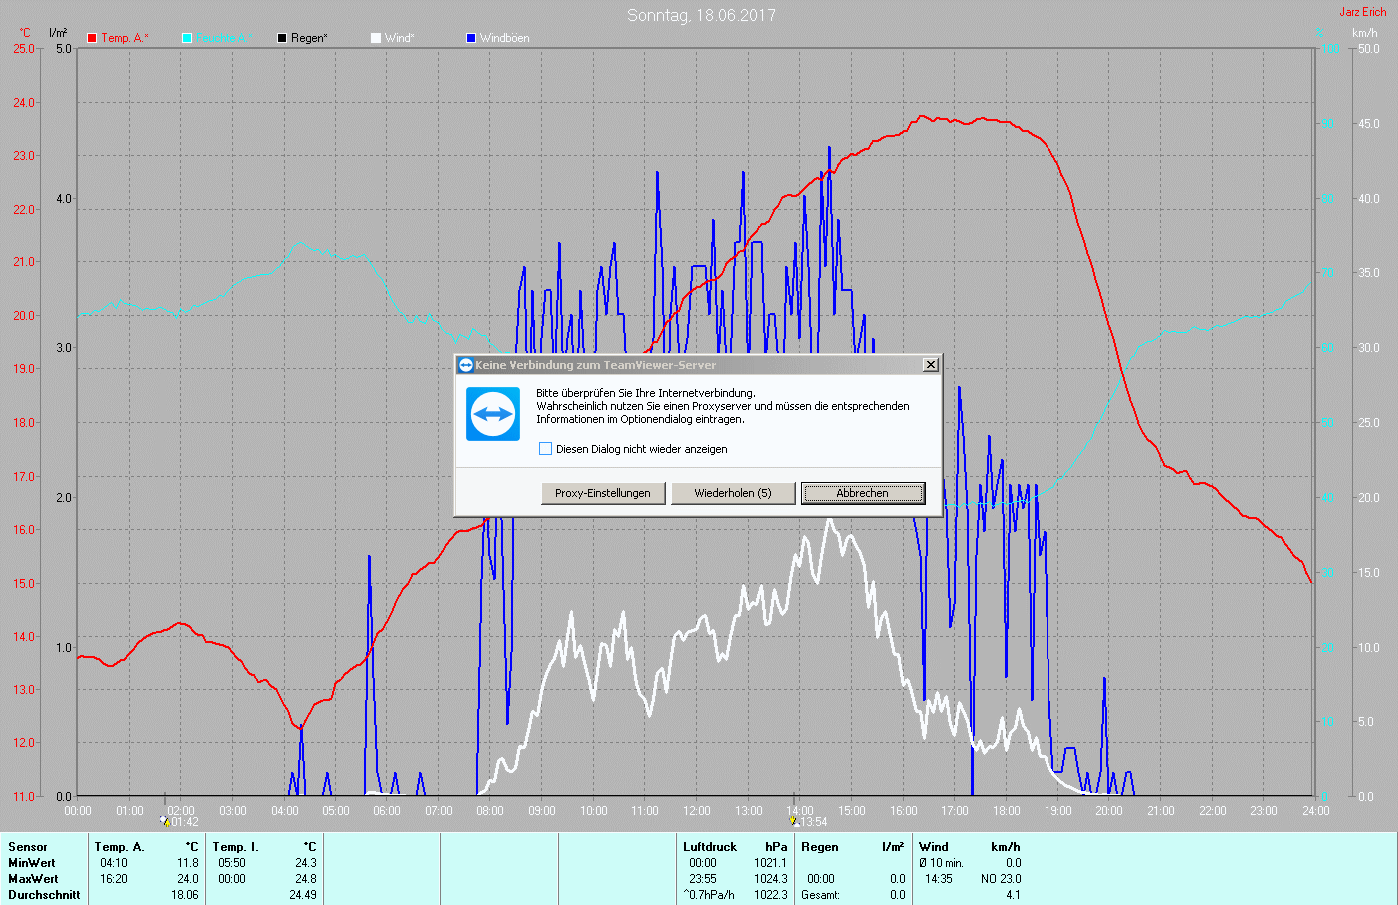Click the 13:54 marker on the time axis
The image size is (1398, 905).
point(808,822)
